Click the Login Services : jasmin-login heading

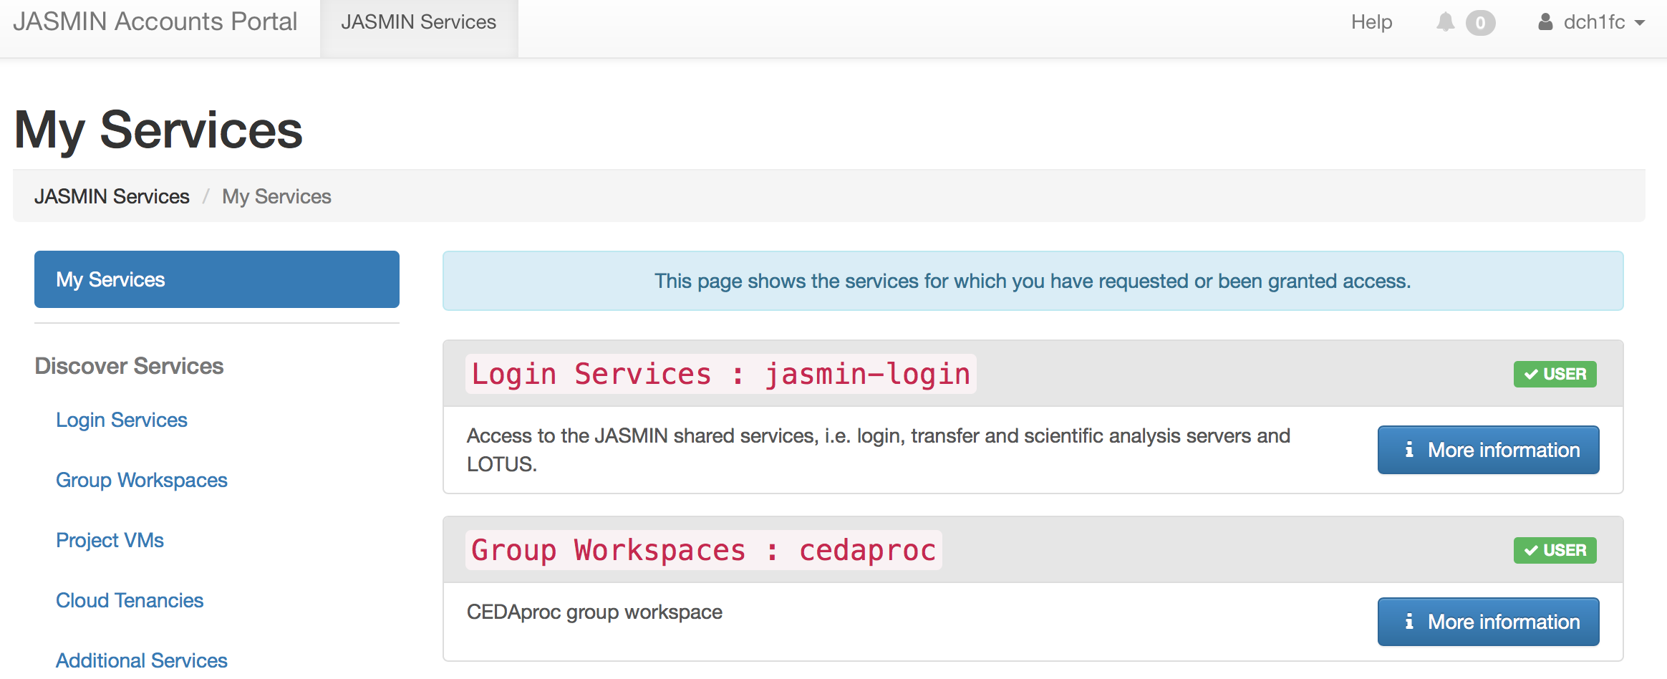[x=720, y=374]
